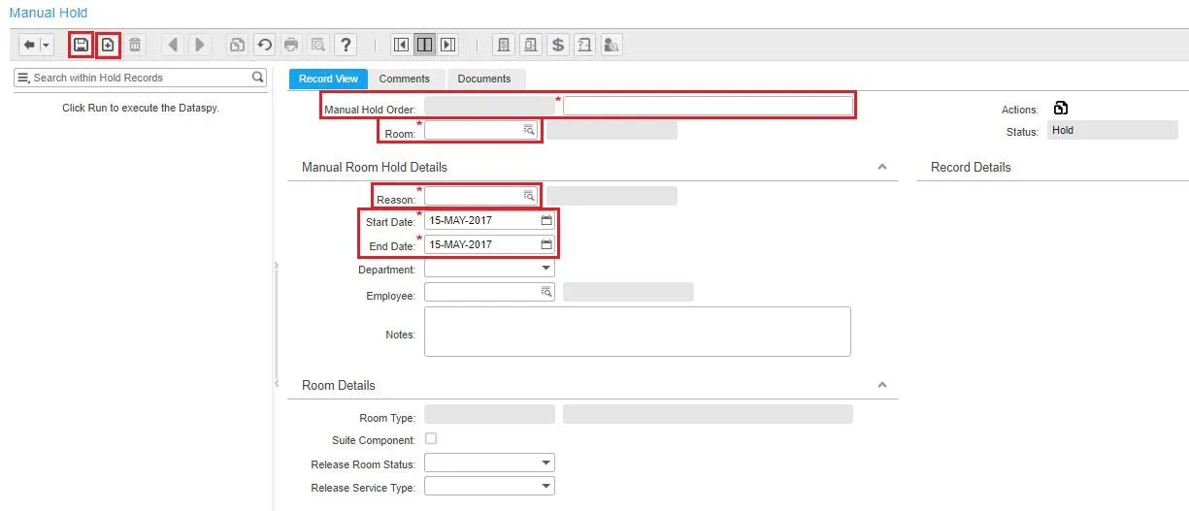
Task: Click the dollar sign toolbar icon
Action: [x=558, y=45]
